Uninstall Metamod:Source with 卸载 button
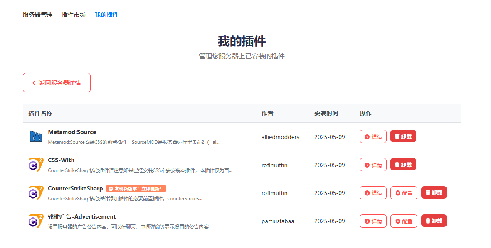Viewport: 491px width, 248px height. tap(403, 136)
